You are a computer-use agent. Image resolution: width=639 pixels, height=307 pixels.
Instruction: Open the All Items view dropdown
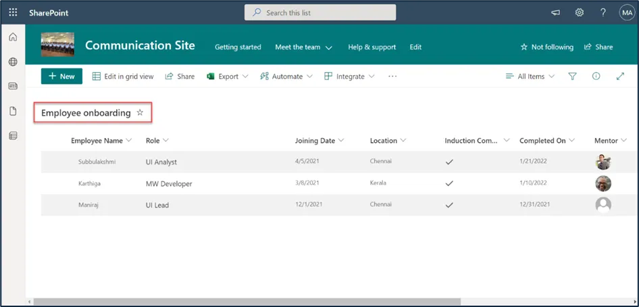(x=530, y=76)
